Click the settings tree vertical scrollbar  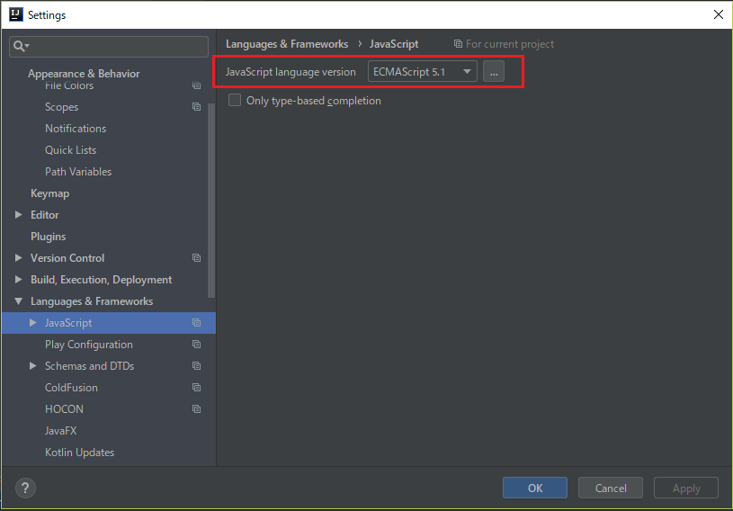tap(211, 201)
